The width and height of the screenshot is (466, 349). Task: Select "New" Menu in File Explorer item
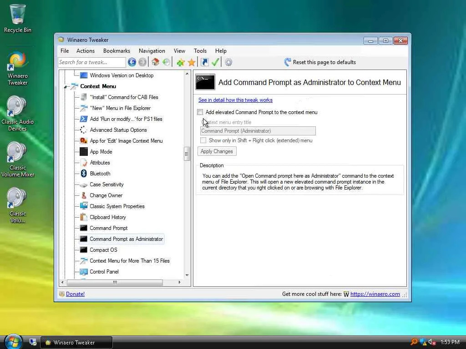[x=120, y=108]
